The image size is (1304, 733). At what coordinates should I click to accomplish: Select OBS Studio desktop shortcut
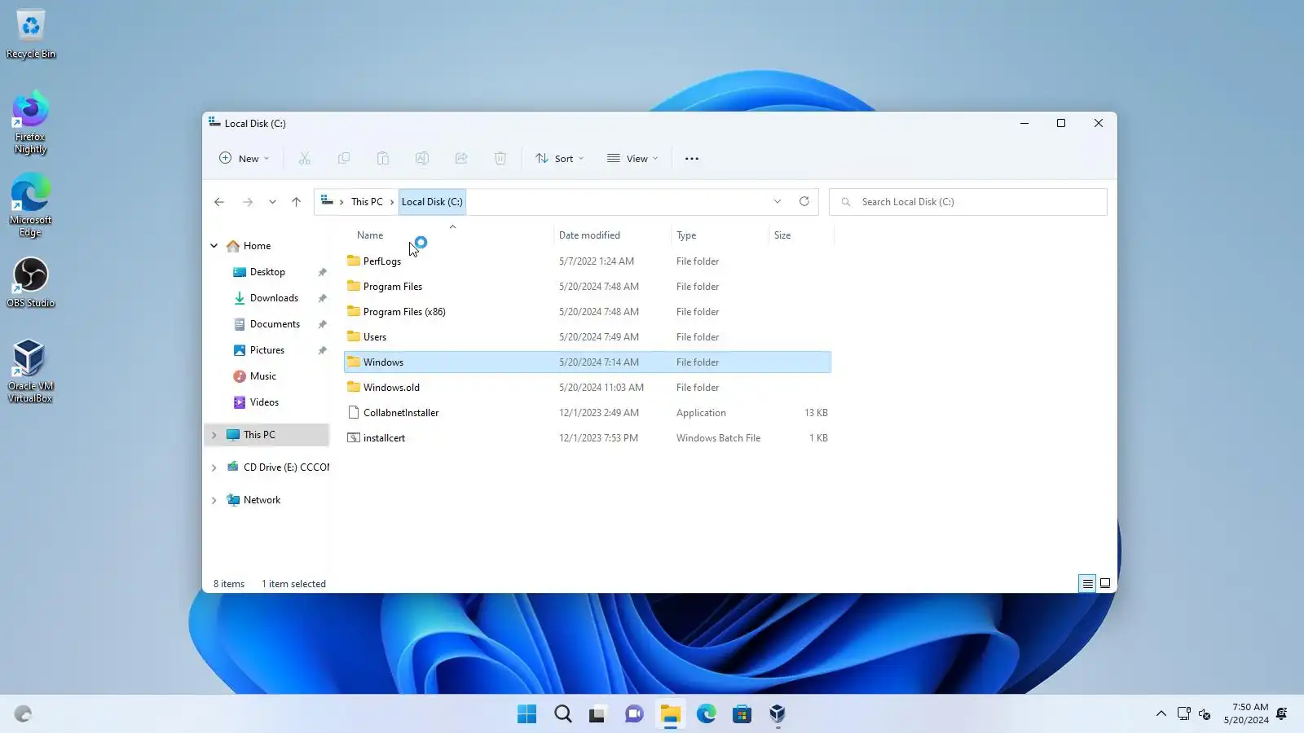click(x=30, y=283)
